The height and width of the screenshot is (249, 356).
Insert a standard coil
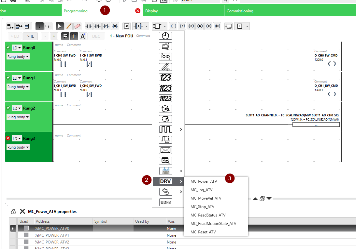point(173,26)
